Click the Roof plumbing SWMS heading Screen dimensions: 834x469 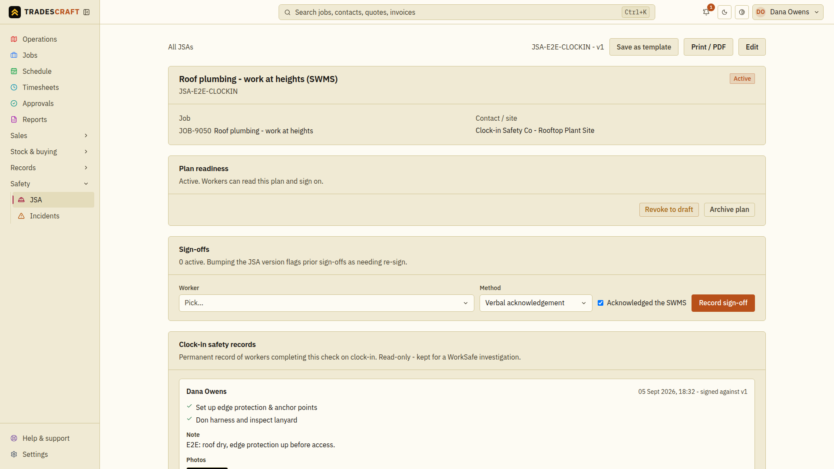tap(258, 79)
